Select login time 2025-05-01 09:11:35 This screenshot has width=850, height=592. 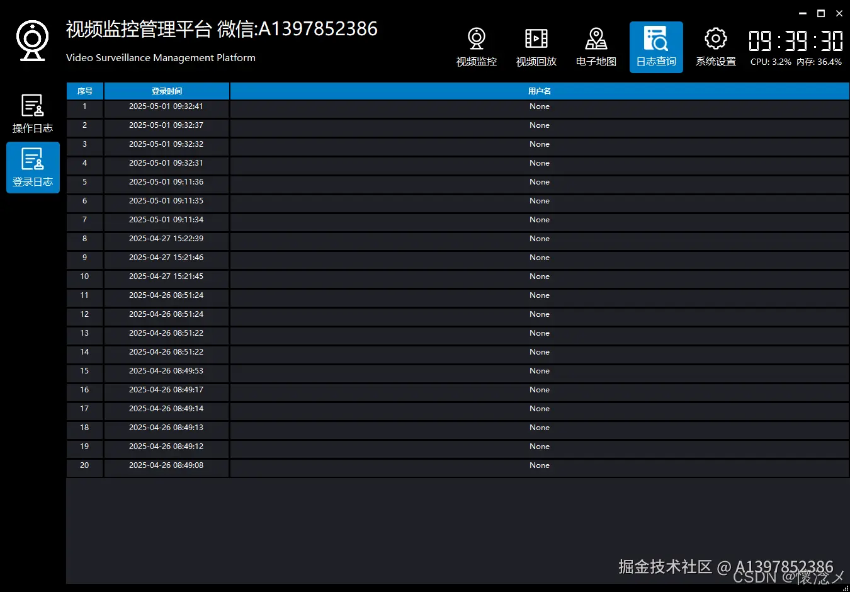click(x=166, y=201)
